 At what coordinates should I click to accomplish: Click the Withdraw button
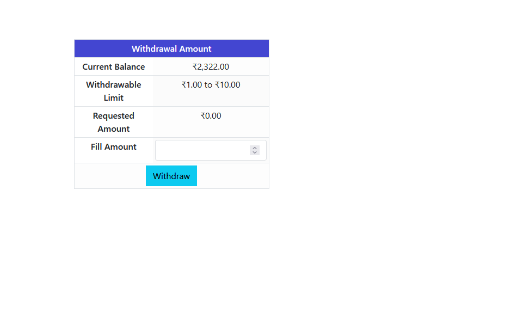pyautogui.click(x=171, y=175)
